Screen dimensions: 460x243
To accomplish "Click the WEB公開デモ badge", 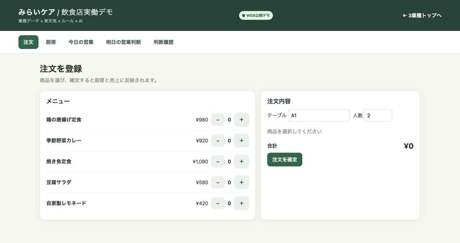I will coord(256,16).
